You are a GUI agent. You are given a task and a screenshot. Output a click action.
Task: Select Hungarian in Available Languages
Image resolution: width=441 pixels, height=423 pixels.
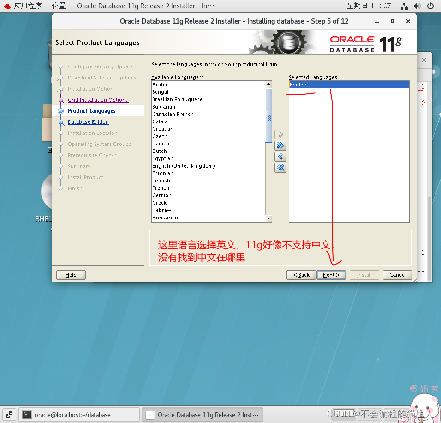tap(208, 218)
